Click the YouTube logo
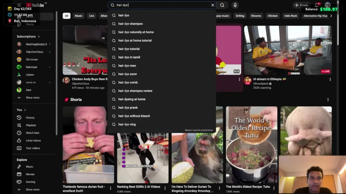 tap(35, 5)
